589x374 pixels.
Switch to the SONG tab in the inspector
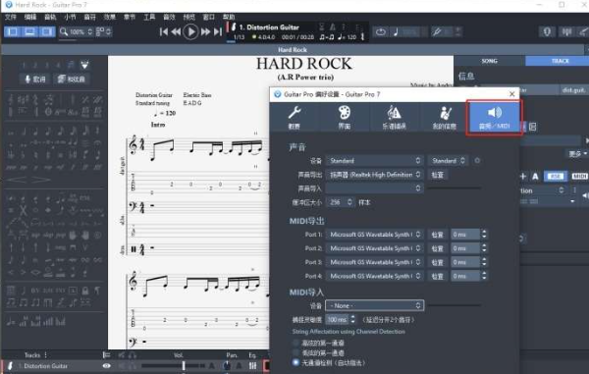point(489,61)
